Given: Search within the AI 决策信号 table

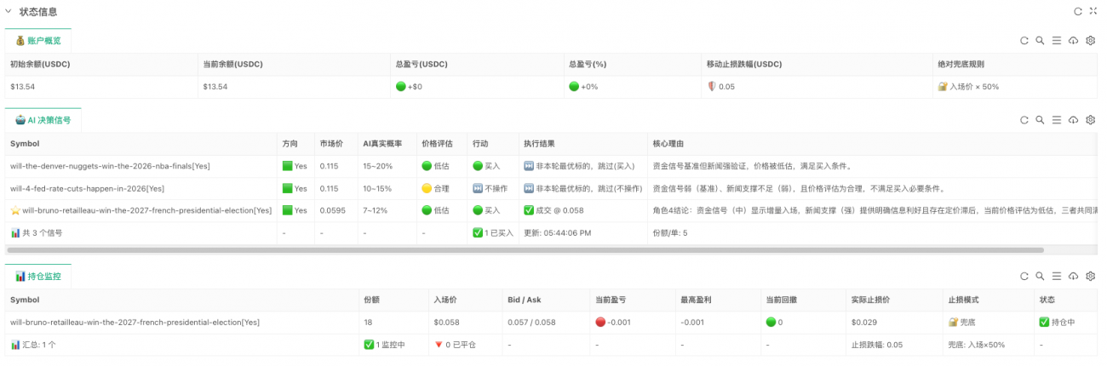Looking at the screenshot, I should [1040, 120].
